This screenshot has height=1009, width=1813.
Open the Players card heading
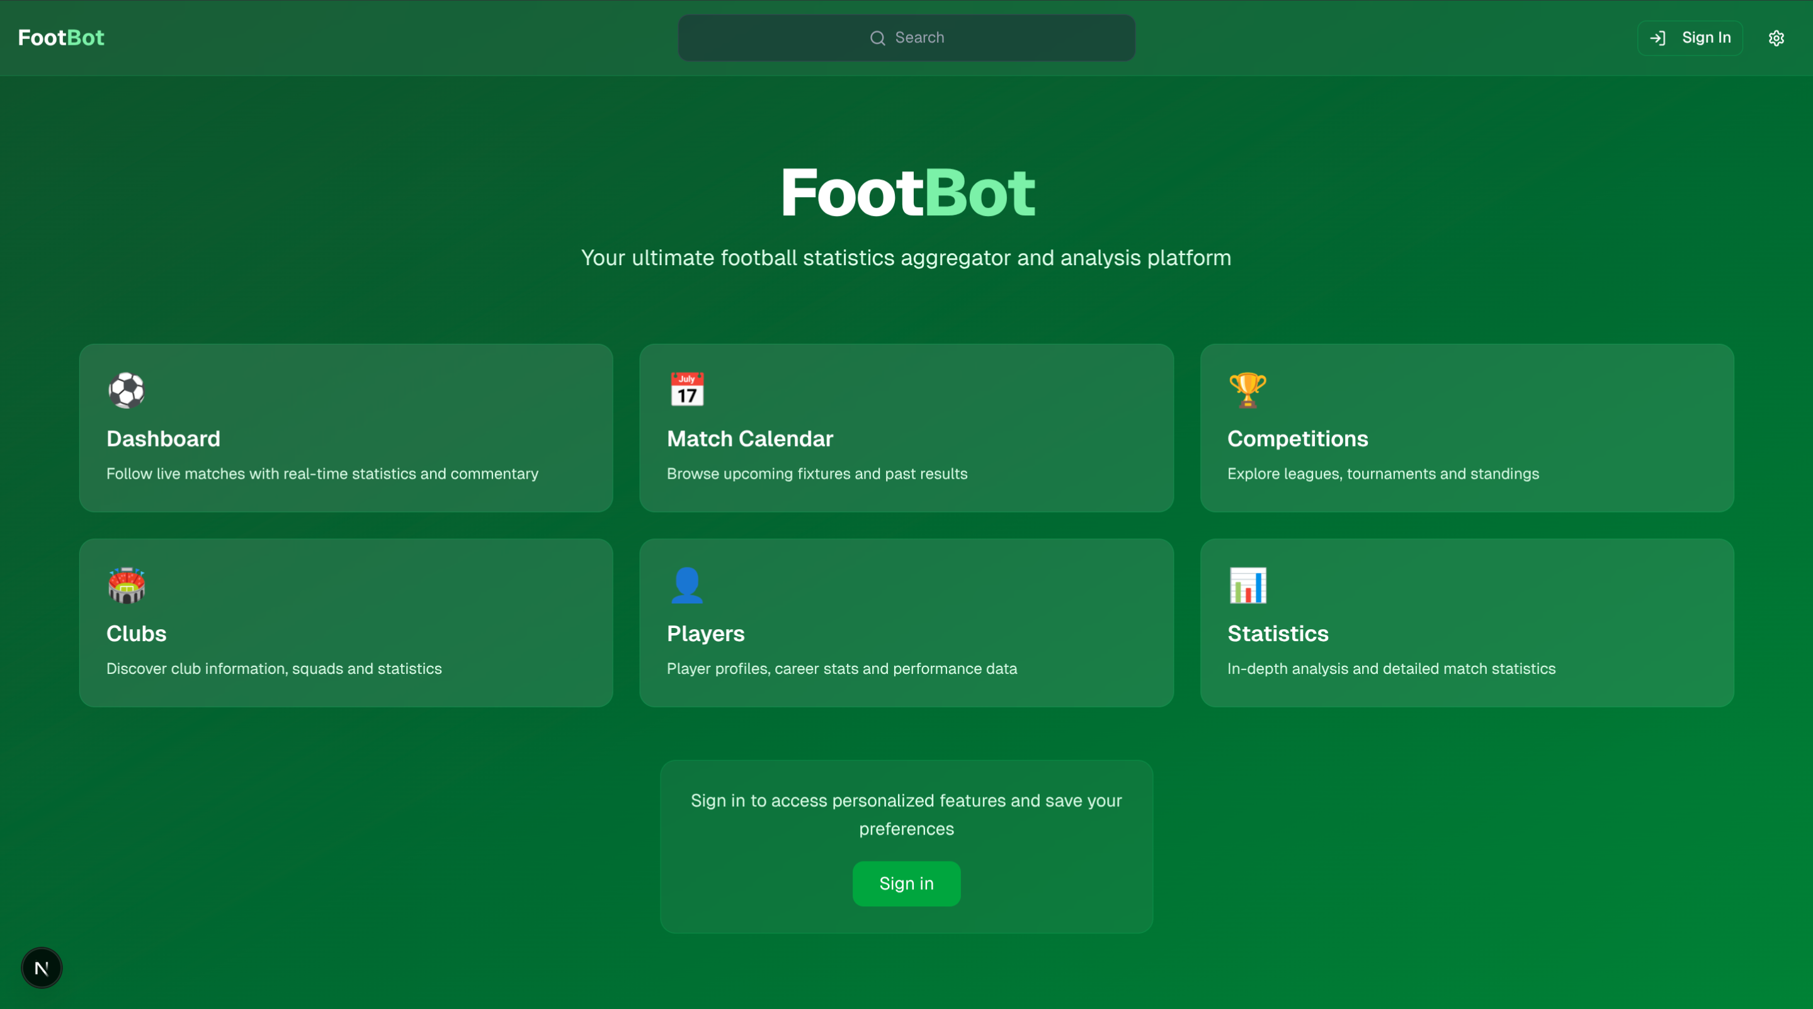click(705, 634)
